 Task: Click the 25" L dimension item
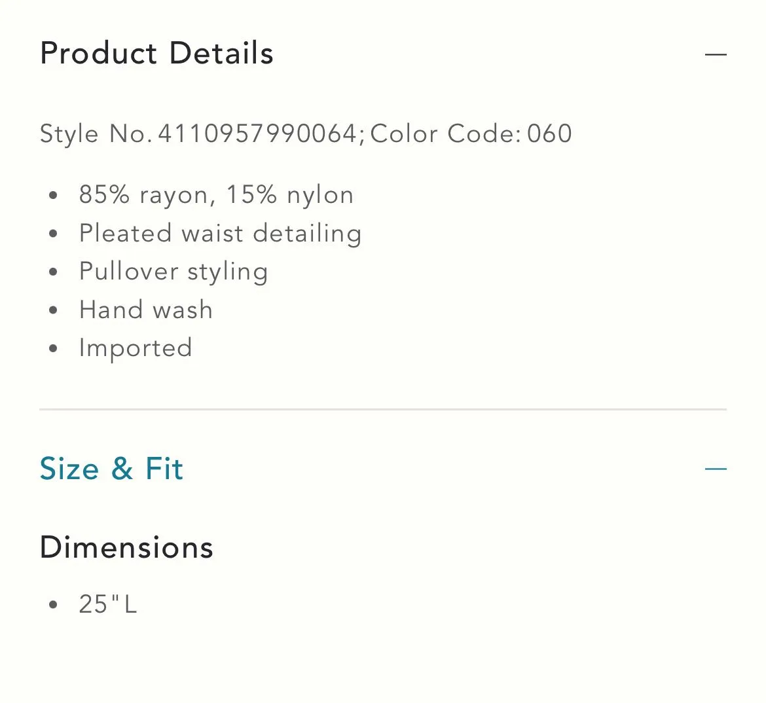(x=108, y=604)
